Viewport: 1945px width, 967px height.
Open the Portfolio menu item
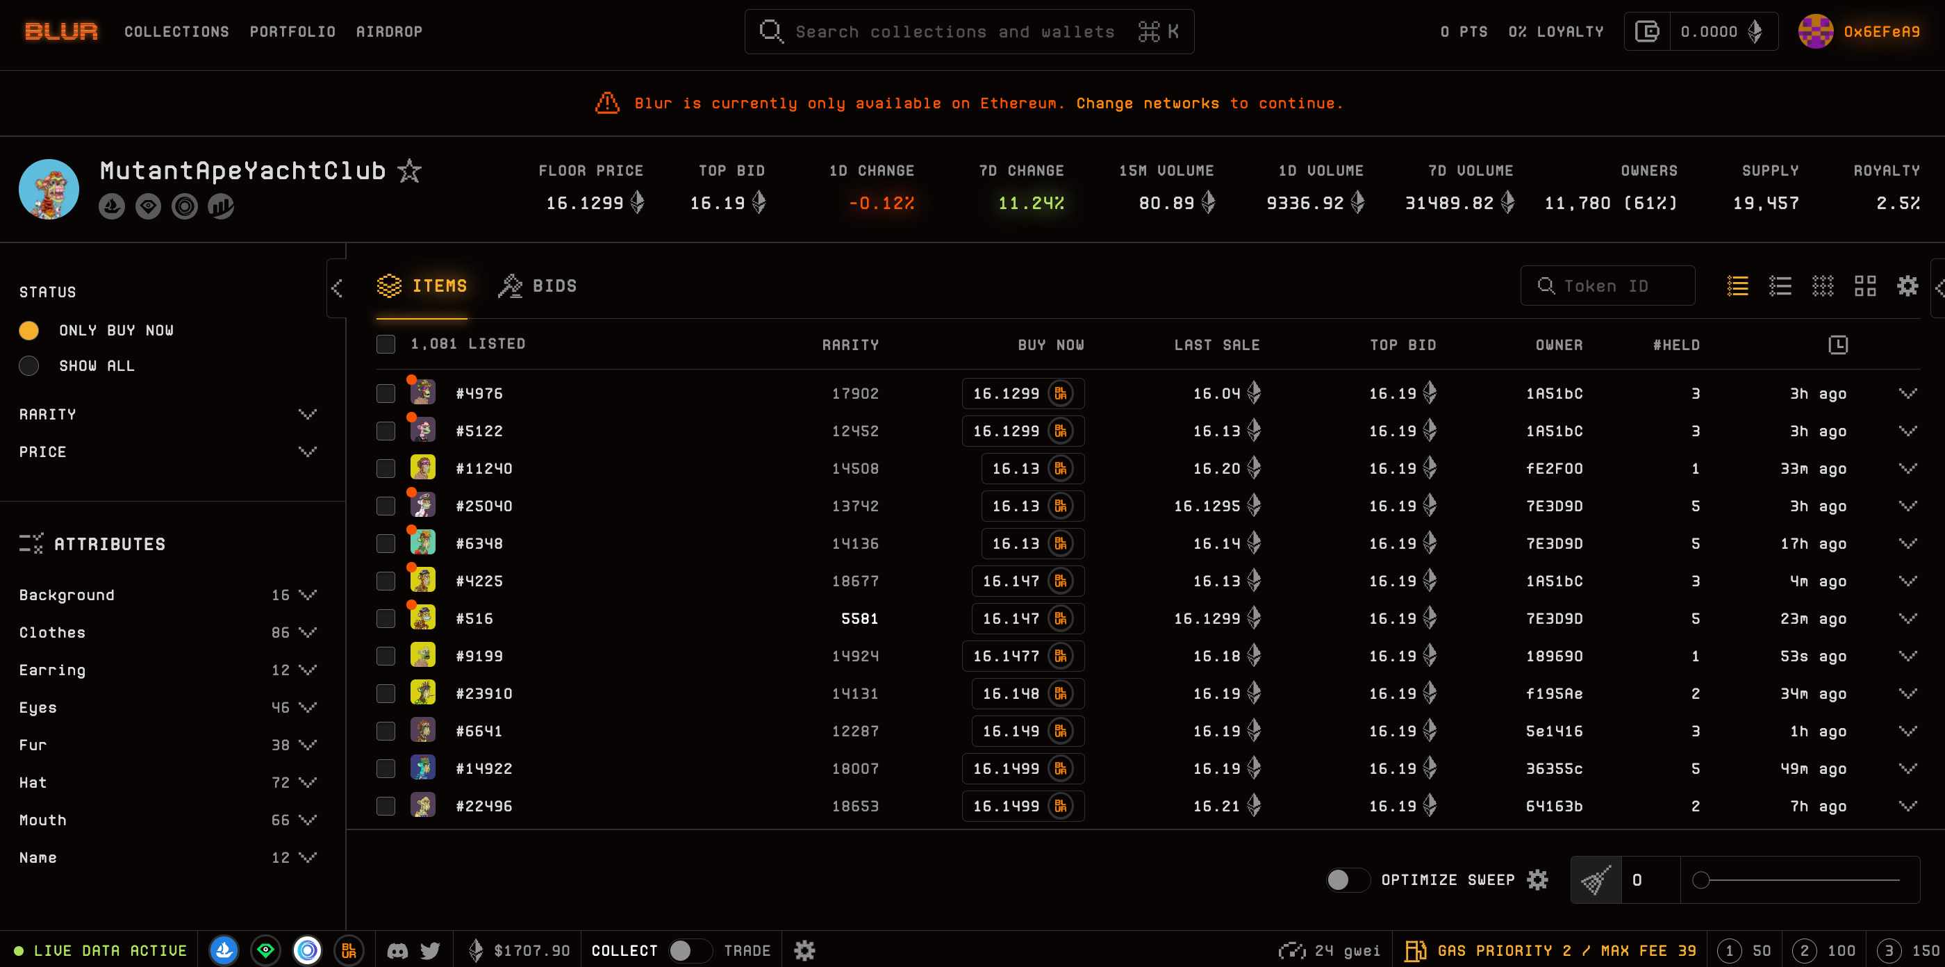point(292,32)
